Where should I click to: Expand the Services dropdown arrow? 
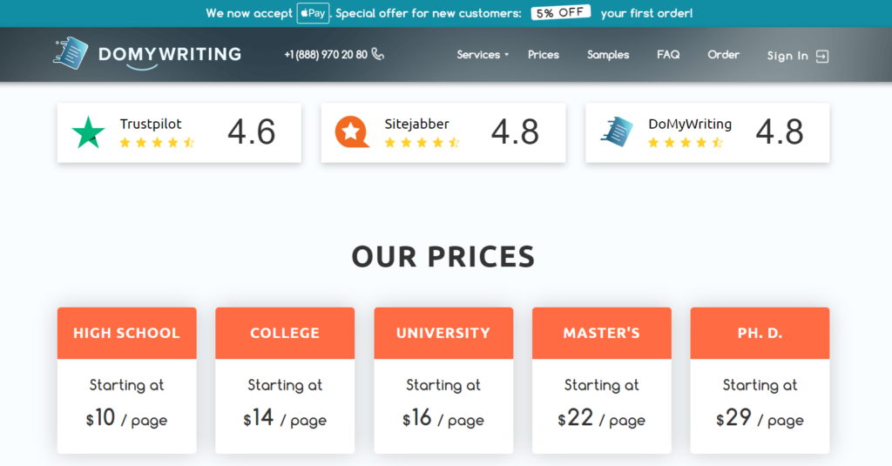(x=506, y=55)
